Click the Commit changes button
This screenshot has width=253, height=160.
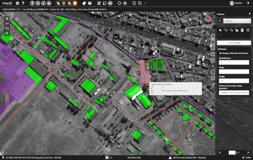point(234,42)
